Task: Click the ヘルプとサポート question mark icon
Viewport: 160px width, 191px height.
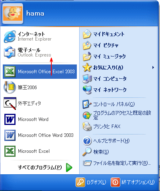Action: click(x=87, y=141)
